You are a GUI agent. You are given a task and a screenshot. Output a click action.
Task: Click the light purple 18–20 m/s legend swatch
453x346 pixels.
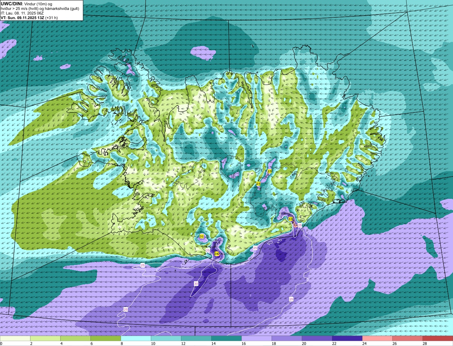click(287, 338)
